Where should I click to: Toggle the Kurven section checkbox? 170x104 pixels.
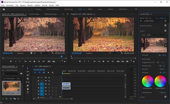(x=165, y=97)
